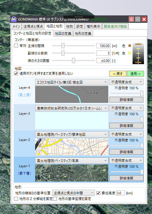Click Layer-2 詳細情報 button

tap(126, 152)
